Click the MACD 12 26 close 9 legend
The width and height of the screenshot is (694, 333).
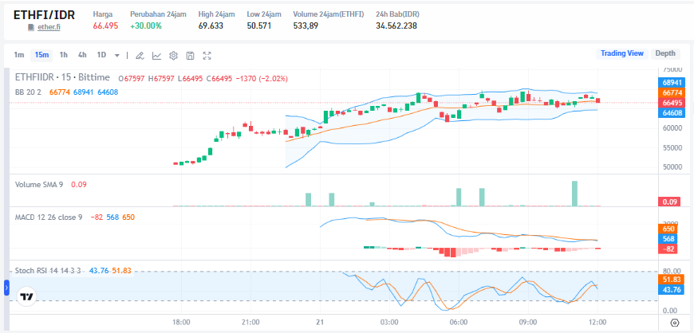pyautogui.click(x=49, y=217)
